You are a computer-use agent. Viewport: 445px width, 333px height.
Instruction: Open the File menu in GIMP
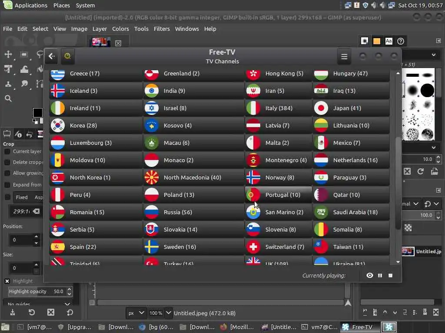[x=8, y=29]
